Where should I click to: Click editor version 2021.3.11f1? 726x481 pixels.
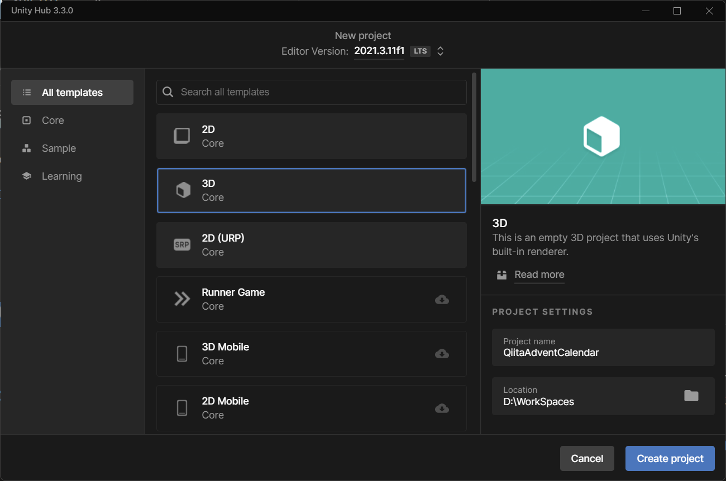[379, 51]
